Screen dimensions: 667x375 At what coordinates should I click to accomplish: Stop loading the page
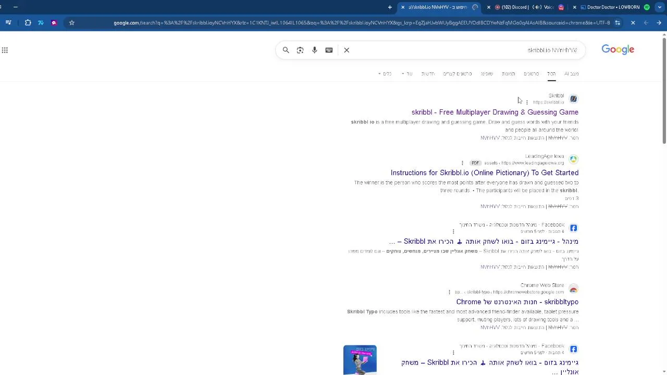(633, 23)
